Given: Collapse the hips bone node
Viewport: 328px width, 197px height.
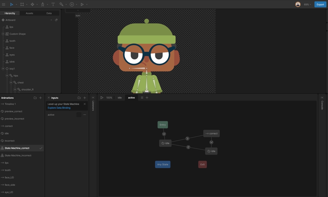Looking at the screenshot, I should pos(7,75).
